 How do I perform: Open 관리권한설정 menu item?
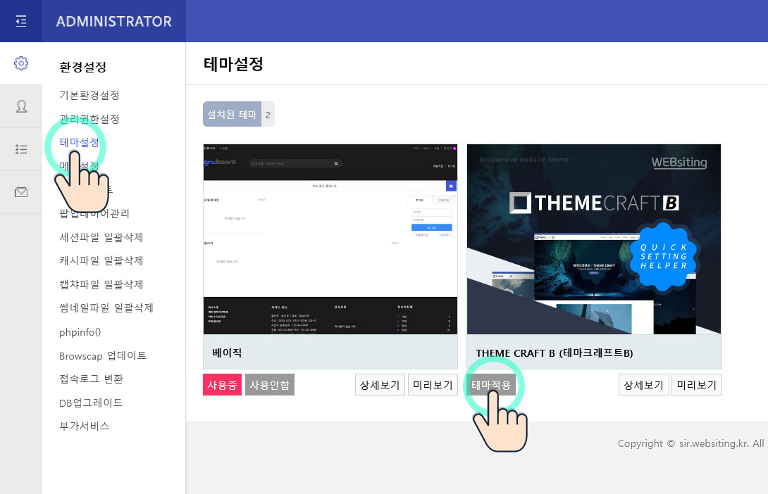point(89,119)
